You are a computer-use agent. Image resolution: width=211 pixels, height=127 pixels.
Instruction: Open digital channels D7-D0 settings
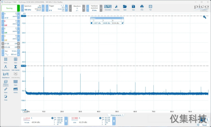pos(11,44)
